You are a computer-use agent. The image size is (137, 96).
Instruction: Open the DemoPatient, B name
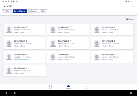[20, 27]
